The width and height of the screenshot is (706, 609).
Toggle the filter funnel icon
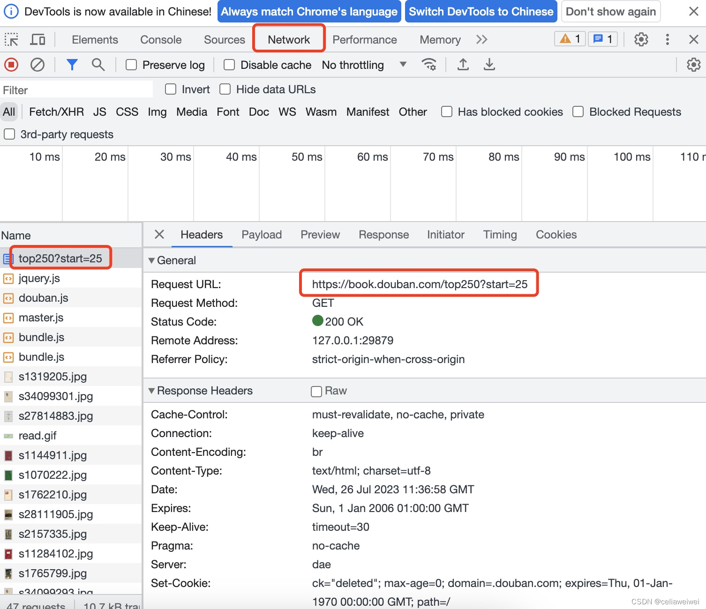(72, 65)
